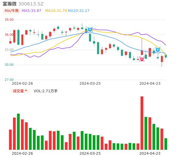178x157 pixels.
Task: Click the 2024-03-25 date label under the candlestick chart
Action: point(90,83)
